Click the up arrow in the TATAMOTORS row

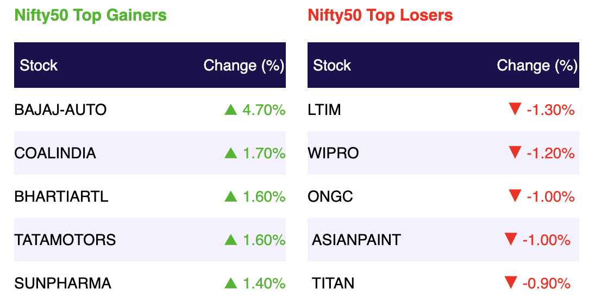(x=230, y=240)
